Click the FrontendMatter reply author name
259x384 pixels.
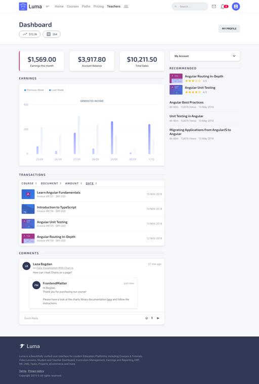point(55,283)
